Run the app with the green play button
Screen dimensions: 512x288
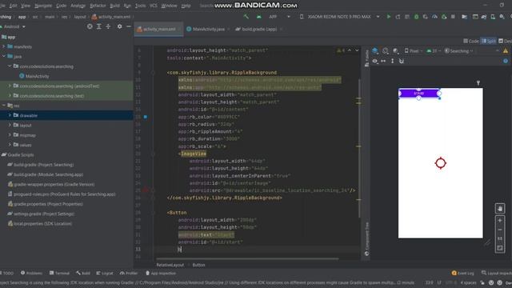pyautogui.click(x=389, y=17)
